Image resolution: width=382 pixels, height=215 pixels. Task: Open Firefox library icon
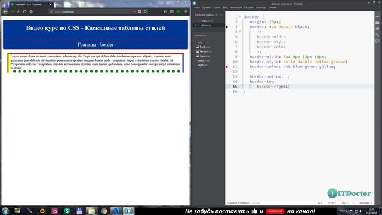point(165,11)
